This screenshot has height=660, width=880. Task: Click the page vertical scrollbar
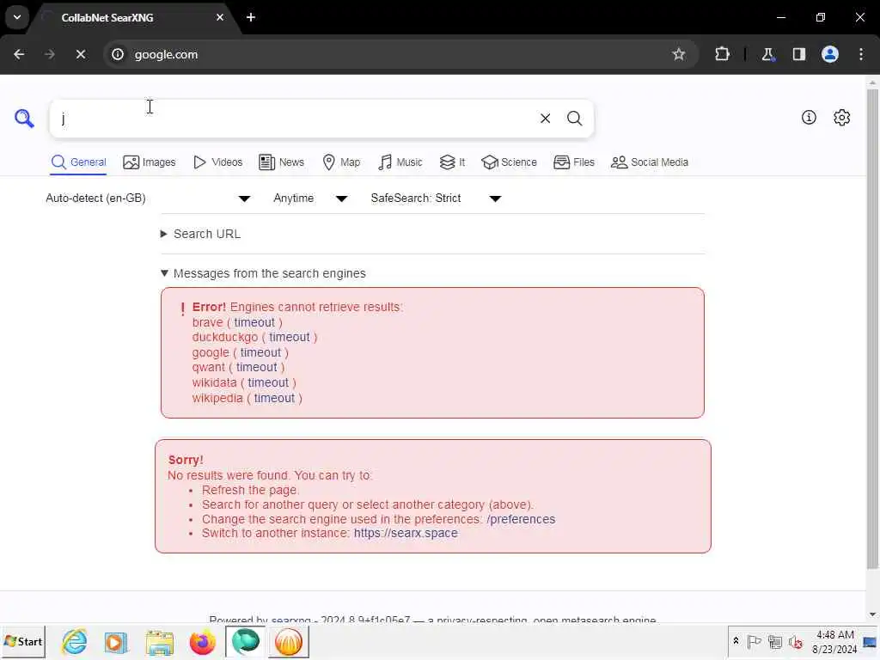pos(872,328)
